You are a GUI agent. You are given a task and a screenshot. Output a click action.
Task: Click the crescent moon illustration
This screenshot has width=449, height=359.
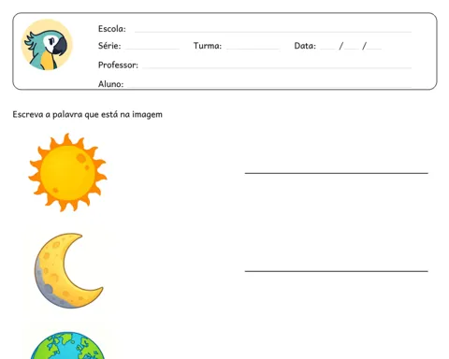pyautogui.click(x=68, y=271)
